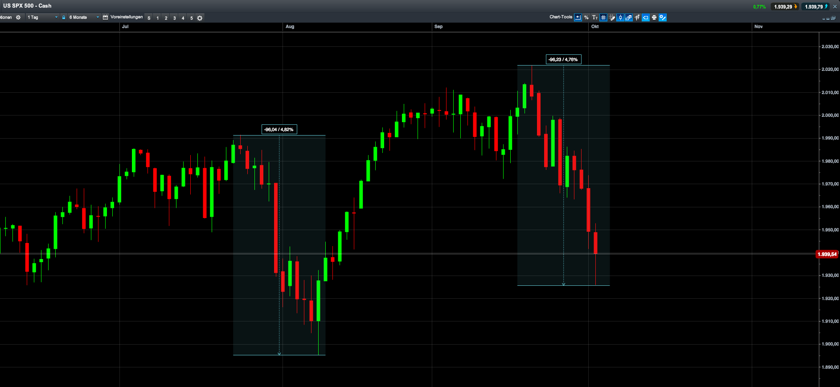The height and width of the screenshot is (387, 840).
Task: Click the 2.000,00 price axis label
Action: click(x=830, y=115)
